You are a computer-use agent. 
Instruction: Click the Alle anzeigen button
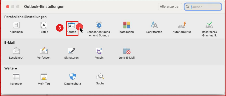coord(170,7)
